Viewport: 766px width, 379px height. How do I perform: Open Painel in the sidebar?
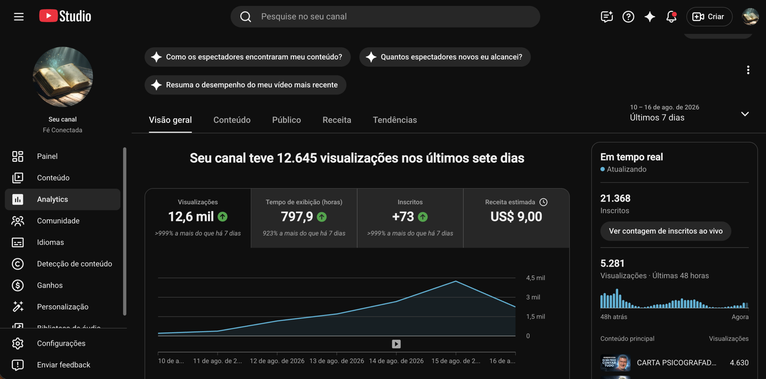63,156
